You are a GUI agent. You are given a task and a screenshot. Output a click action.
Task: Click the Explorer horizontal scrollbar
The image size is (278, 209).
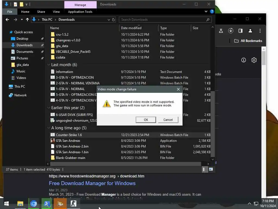click(125, 164)
